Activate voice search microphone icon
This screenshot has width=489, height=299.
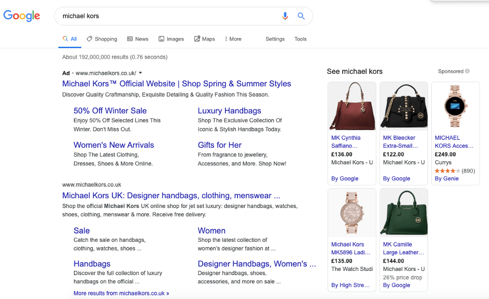pyautogui.click(x=285, y=16)
